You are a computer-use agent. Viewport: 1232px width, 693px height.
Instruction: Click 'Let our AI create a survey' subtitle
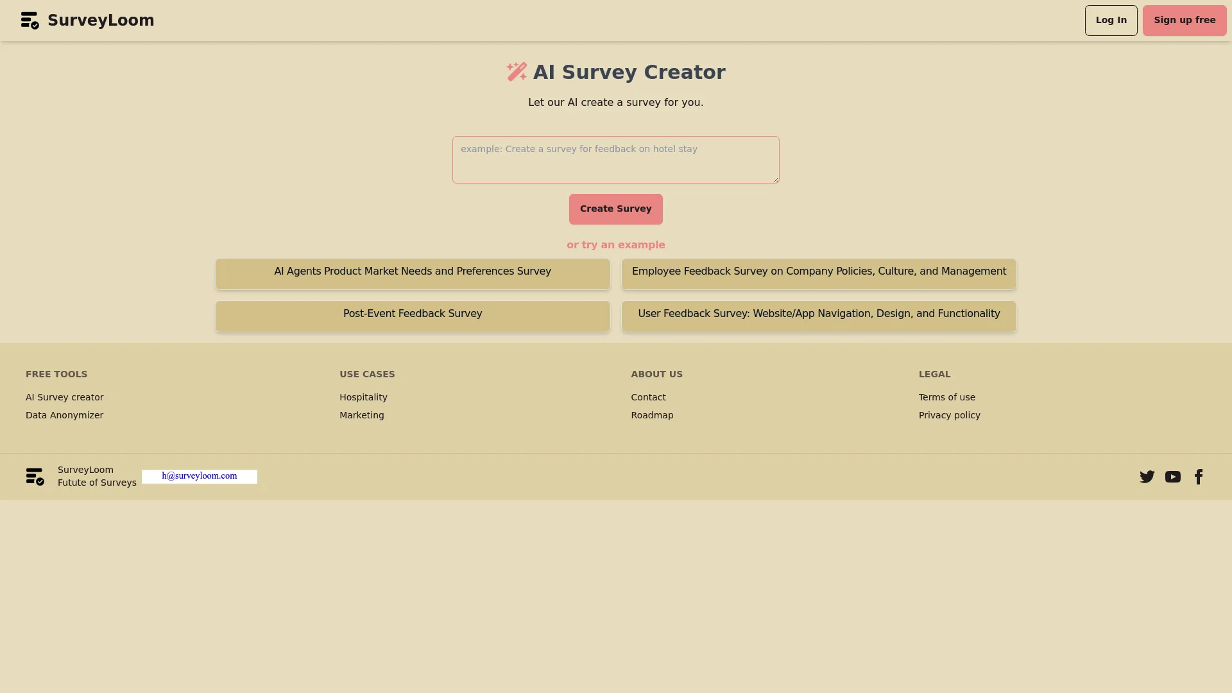(x=616, y=103)
